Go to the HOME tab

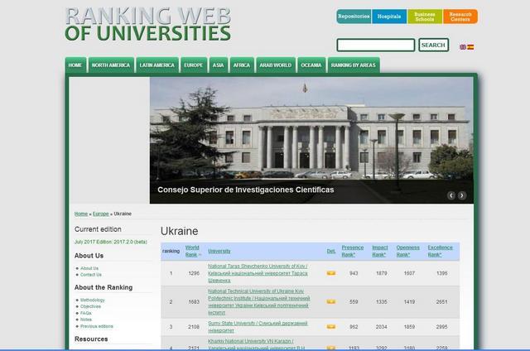click(x=75, y=65)
